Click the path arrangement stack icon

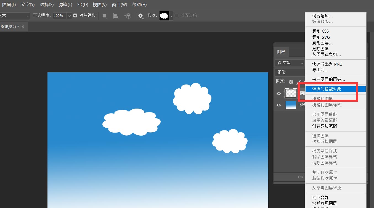coord(128,16)
